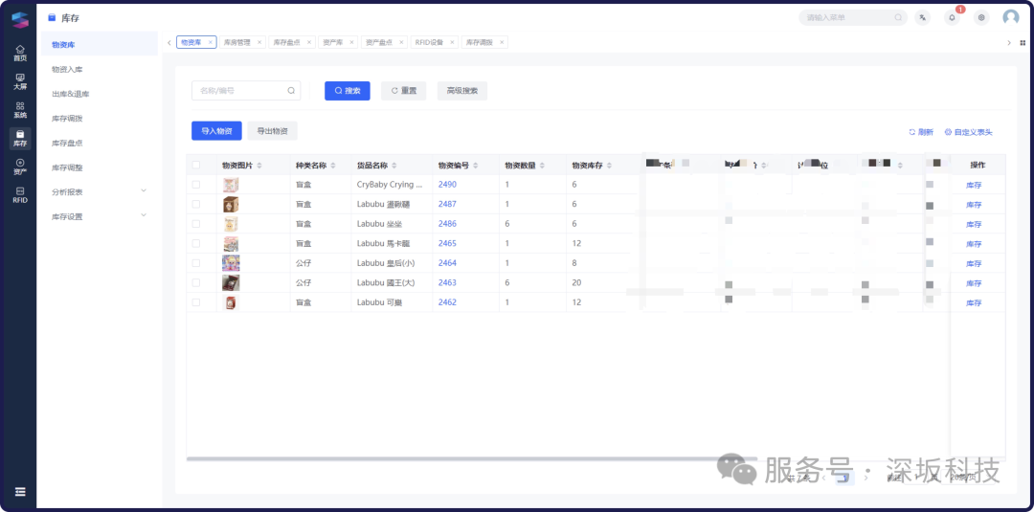Collapse sidebar with bottom hamburger icon

click(x=20, y=491)
